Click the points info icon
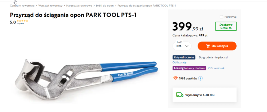Viewport: 267px width, 112px height. pos(201,78)
